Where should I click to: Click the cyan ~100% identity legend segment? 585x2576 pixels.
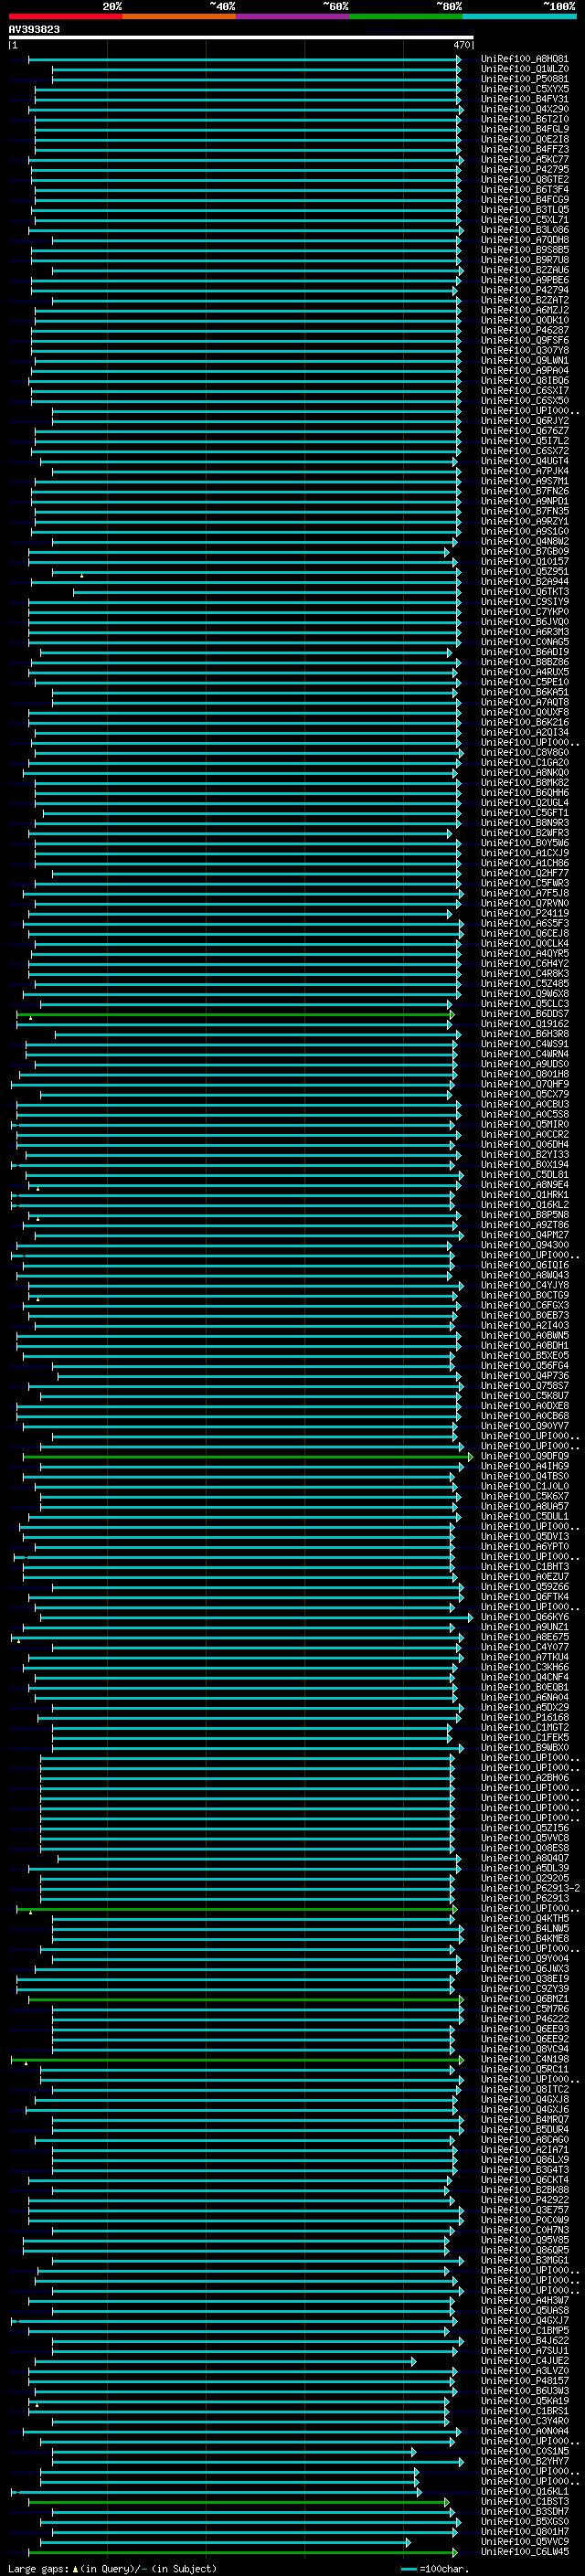point(519,16)
